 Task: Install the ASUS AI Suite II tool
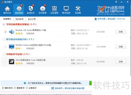coord(121,62)
